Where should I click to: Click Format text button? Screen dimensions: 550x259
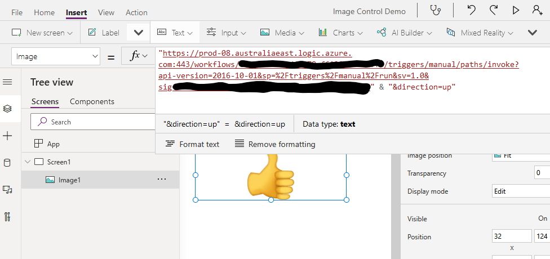coord(193,144)
